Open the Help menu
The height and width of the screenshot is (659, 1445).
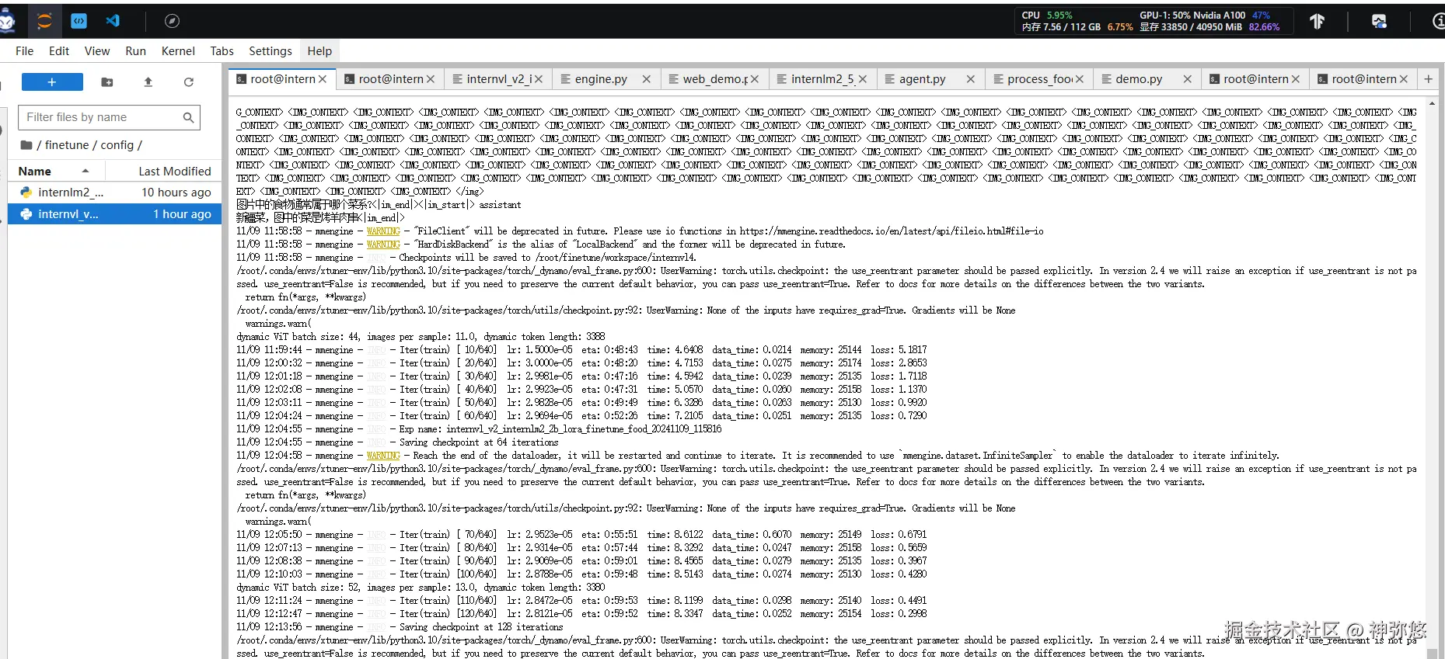click(x=319, y=51)
